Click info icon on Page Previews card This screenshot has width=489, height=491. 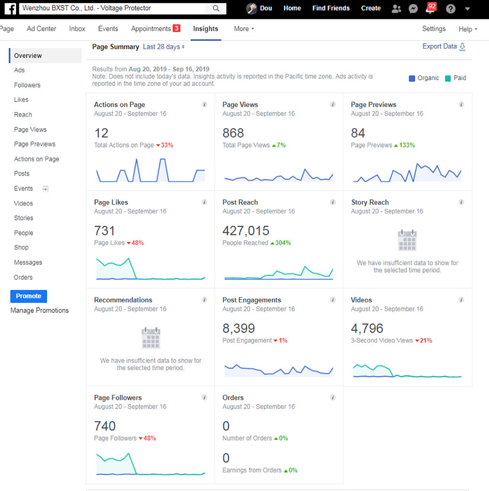point(461,104)
